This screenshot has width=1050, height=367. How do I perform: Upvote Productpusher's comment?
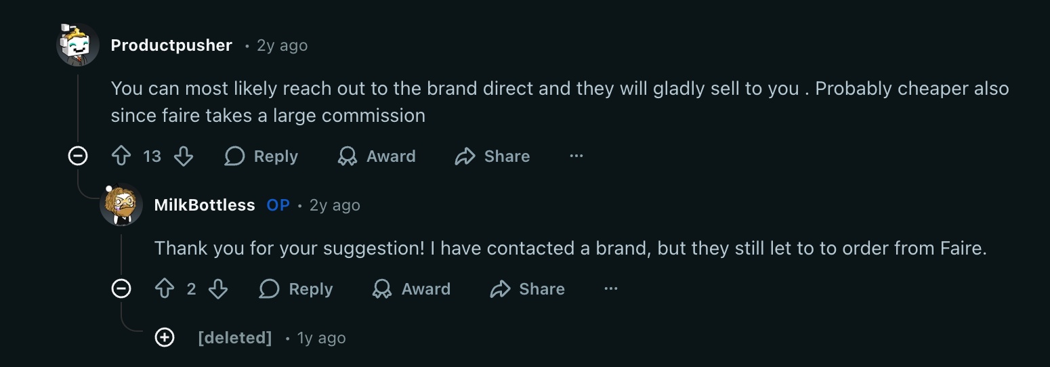(x=121, y=156)
